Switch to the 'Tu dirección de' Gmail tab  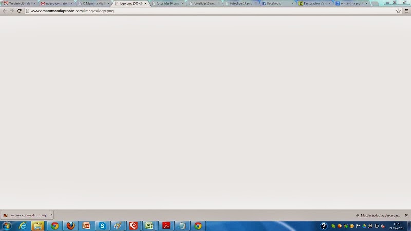(x=20, y=4)
